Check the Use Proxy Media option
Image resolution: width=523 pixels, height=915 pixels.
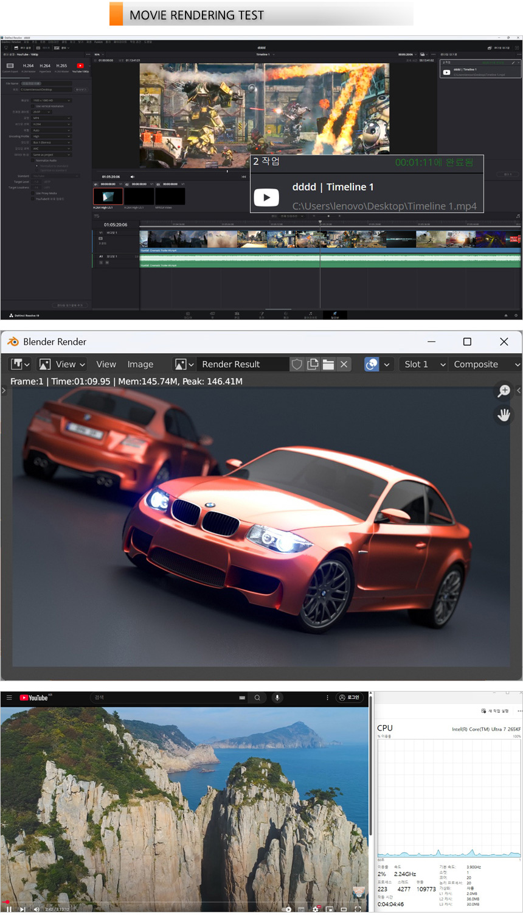pyautogui.click(x=33, y=193)
